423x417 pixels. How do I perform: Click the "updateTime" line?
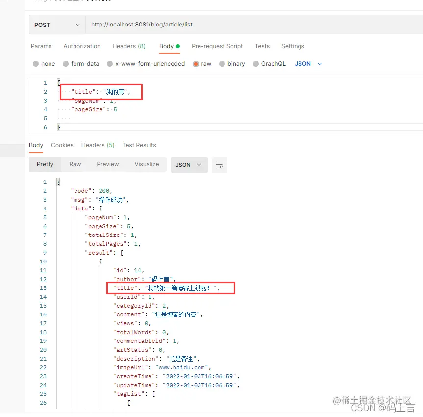(176, 385)
